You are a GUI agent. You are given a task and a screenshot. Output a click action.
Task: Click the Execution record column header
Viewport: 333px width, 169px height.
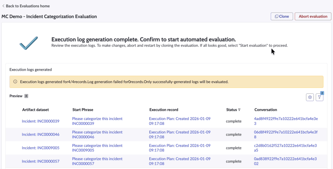(x=163, y=110)
